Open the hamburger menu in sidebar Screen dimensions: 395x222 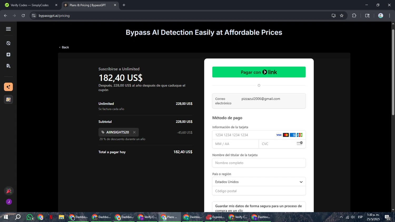8,29
